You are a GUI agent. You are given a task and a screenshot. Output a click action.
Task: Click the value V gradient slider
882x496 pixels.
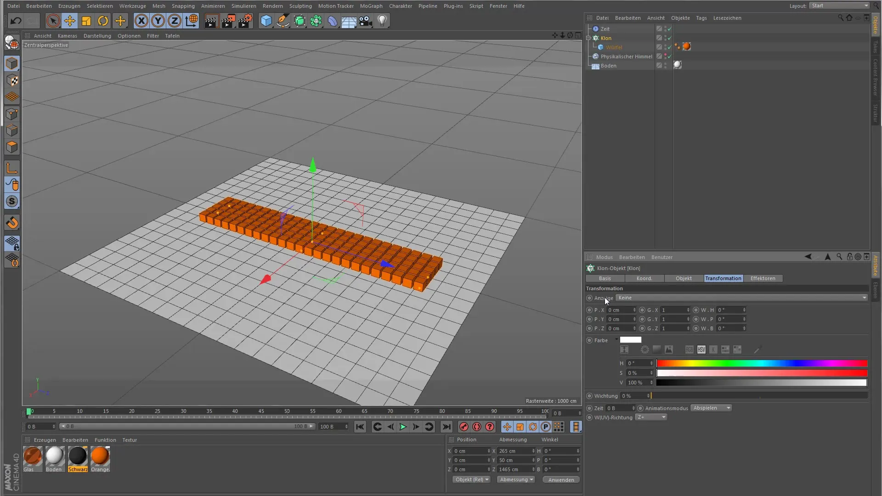click(762, 383)
